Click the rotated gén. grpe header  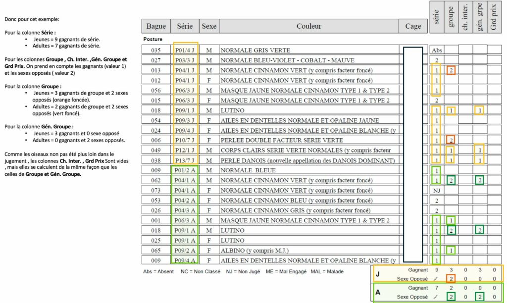pyautogui.click(x=480, y=16)
